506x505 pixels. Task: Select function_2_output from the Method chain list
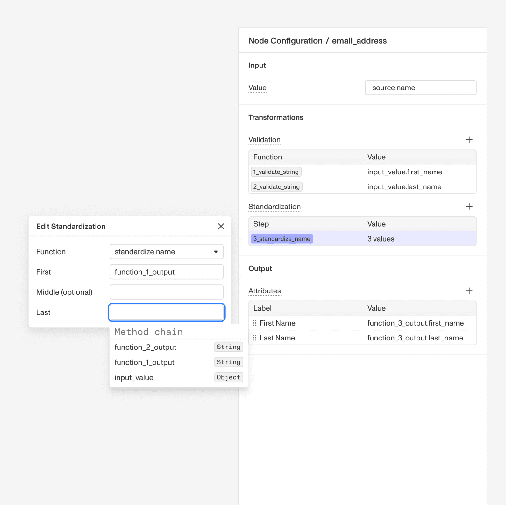point(179,347)
